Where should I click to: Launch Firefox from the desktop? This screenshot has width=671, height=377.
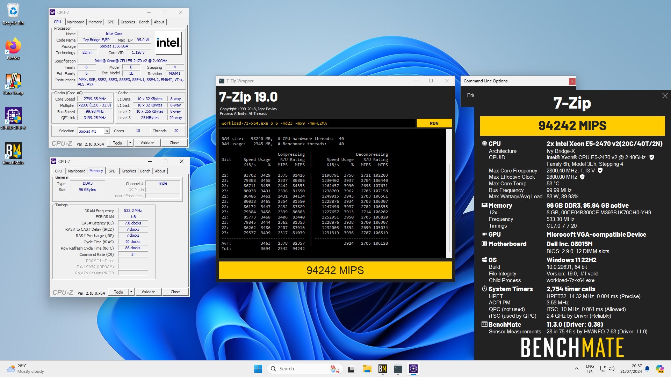pos(13,49)
